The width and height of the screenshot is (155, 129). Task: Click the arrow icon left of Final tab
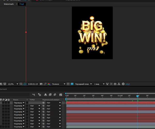click(x=17, y=4)
